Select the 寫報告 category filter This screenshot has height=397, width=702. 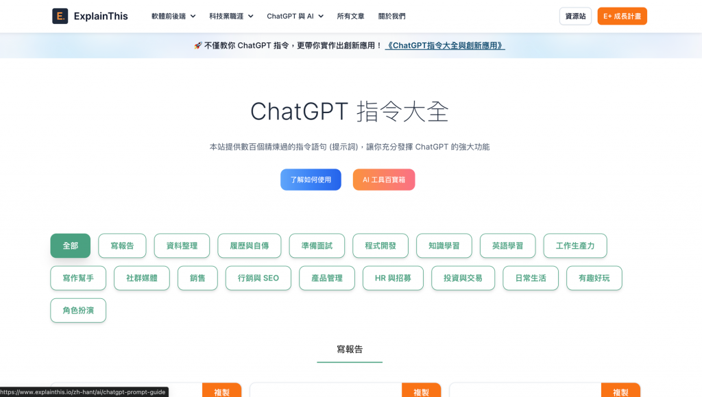pos(122,245)
